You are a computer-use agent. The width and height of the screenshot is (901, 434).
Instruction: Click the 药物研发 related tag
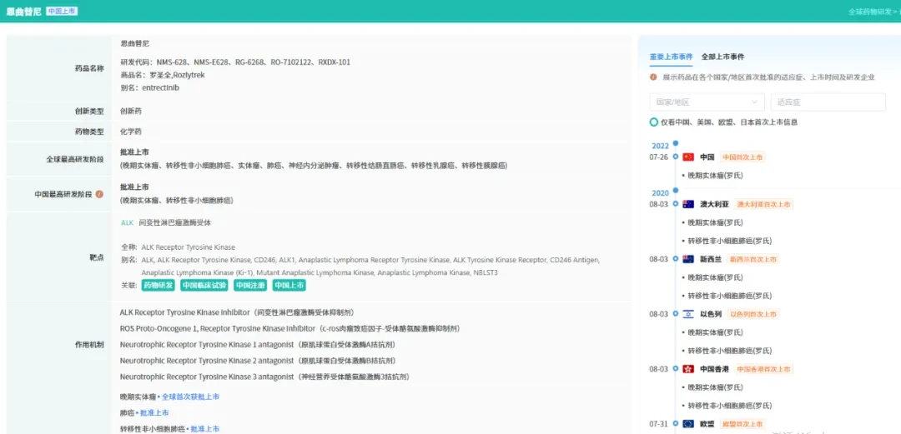click(158, 285)
